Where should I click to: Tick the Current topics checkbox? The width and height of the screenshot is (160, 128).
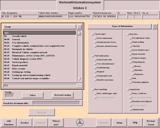tap(93, 34)
